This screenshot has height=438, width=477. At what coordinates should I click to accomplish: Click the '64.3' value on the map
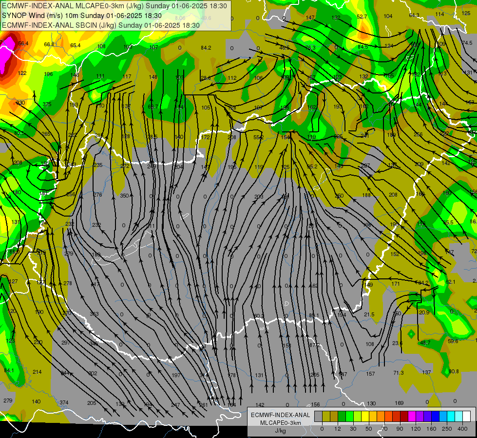click(414, 15)
